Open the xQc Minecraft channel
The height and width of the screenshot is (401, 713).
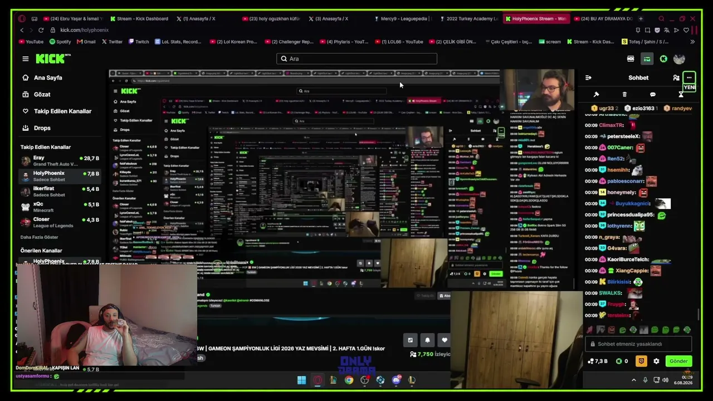(x=60, y=207)
